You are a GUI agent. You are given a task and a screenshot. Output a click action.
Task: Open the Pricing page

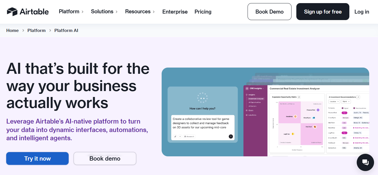pos(203,12)
